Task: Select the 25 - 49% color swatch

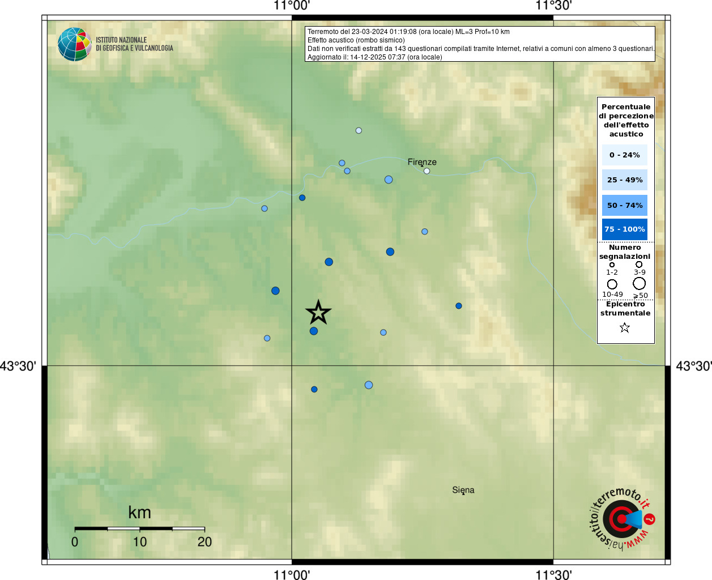Action: tap(625, 180)
